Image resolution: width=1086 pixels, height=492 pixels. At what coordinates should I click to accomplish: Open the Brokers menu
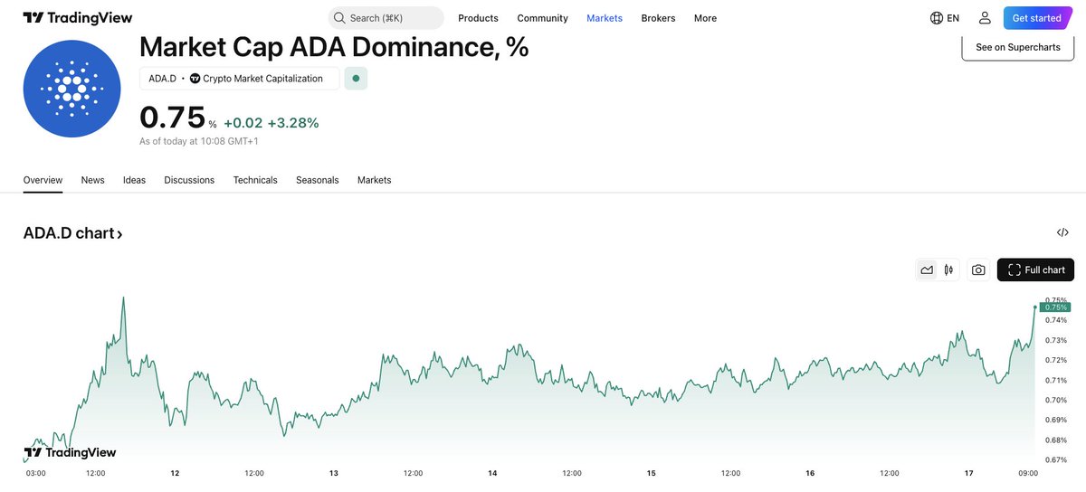(x=658, y=18)
